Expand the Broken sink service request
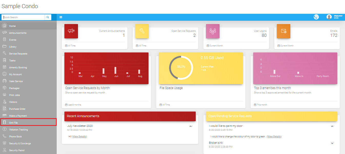The width and height of the screenshot is (345, 154). pyautogui.click(x=332, y=143)
